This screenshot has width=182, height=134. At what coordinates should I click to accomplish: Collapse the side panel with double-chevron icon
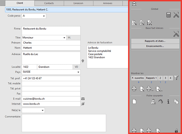click(x=134, y=4)
